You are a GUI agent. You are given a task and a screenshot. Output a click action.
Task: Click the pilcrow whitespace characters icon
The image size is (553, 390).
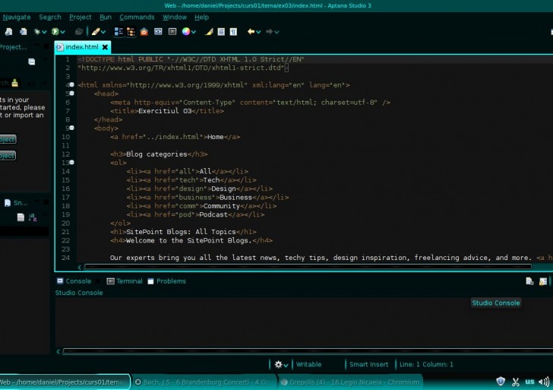coord(233,32)
